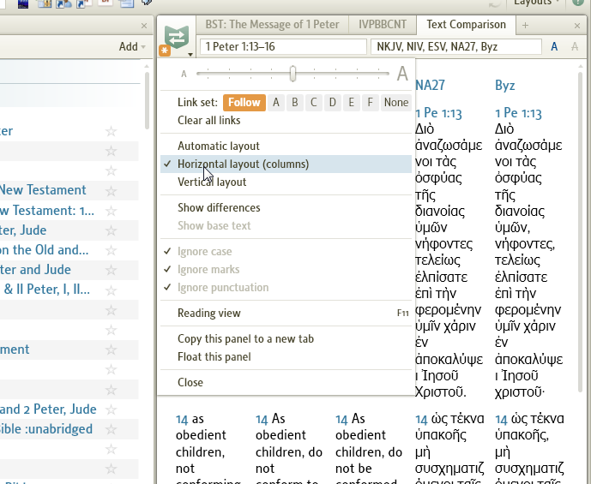Star the 'ter, Jude' row
The width and height of the screenshot is (591, 484).
point(111,230)
